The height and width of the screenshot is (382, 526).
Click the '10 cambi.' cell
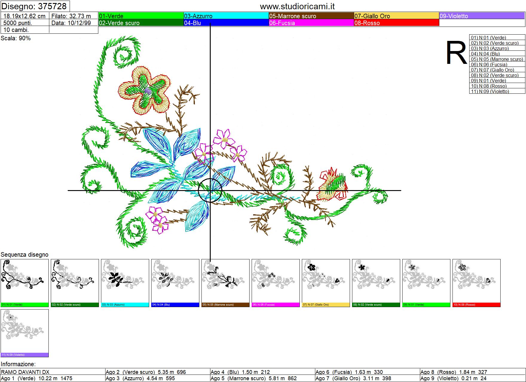pyautogui.click(x=25, y=30)
